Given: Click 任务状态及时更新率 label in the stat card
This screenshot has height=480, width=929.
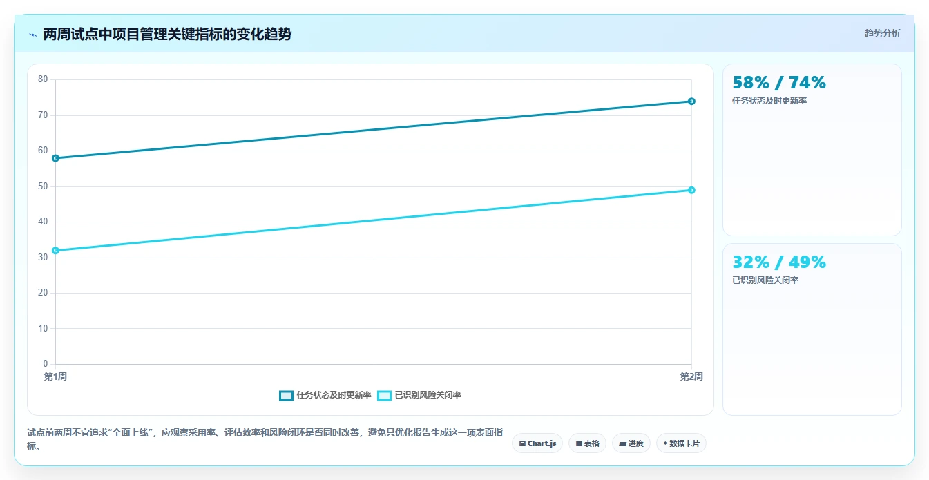Looking at the screenshot, I should [769, 101].
